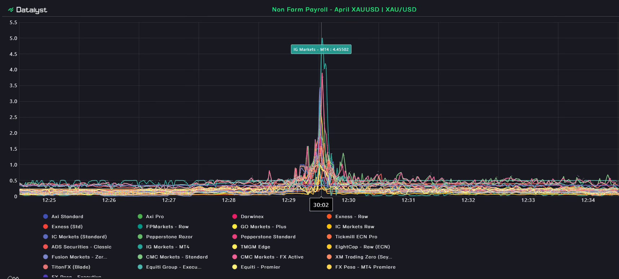Click Pepperstone Standard legend label
The width and height of the screenshot is (619, 279).
(x=268, y=237)
